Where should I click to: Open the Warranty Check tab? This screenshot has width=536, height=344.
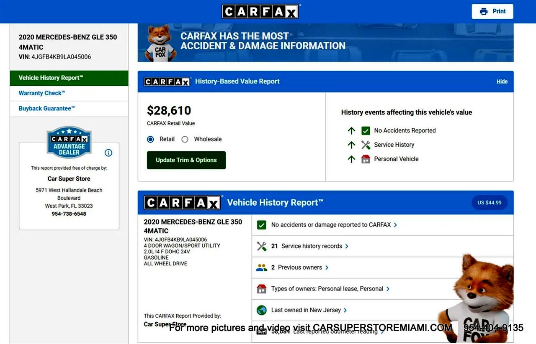[x=42, y=93]
